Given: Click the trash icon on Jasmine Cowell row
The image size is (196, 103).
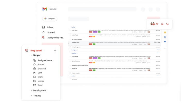Looking at the screenshot, I should click(x=157, y=42).
